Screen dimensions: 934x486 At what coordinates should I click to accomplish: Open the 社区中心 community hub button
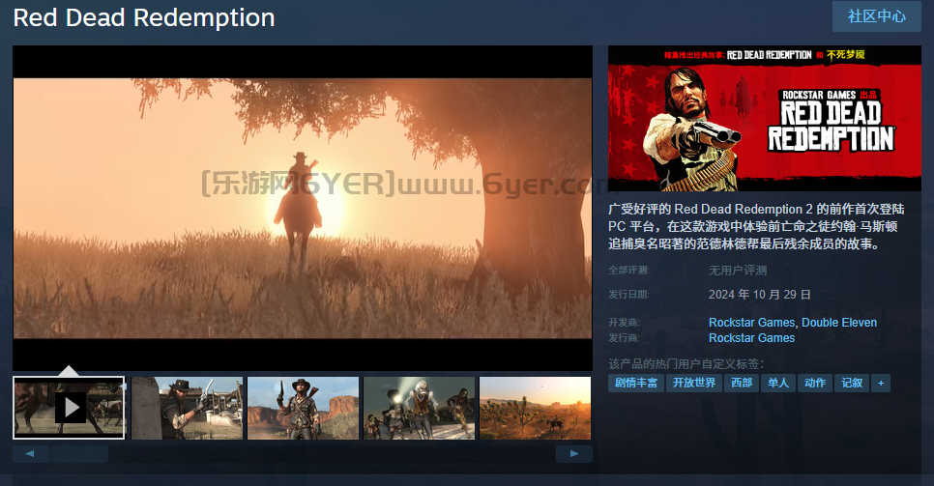pos(877,16)
